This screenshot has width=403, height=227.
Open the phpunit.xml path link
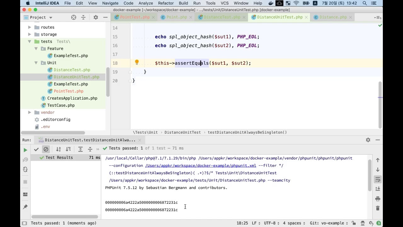pyautogui.click(x=201, y=166)
